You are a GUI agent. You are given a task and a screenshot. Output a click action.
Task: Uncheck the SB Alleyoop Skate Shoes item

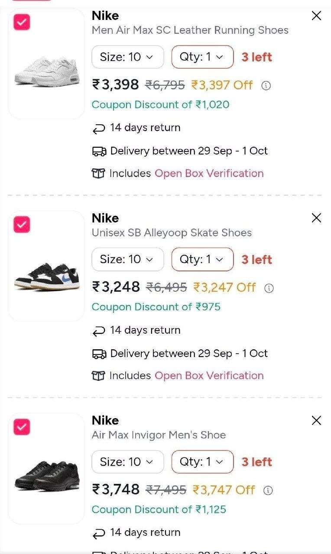click(22, 225)
